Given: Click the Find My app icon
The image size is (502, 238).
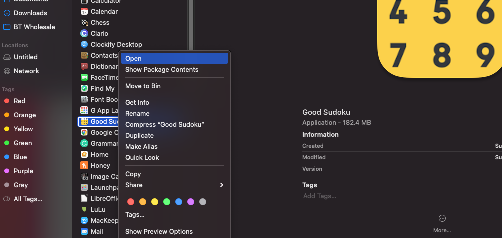Looking at the screenshot, I should (x=84, y=88).
